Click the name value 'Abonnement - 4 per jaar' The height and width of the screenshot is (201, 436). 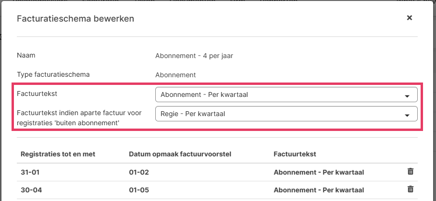(x=194, y=56)
